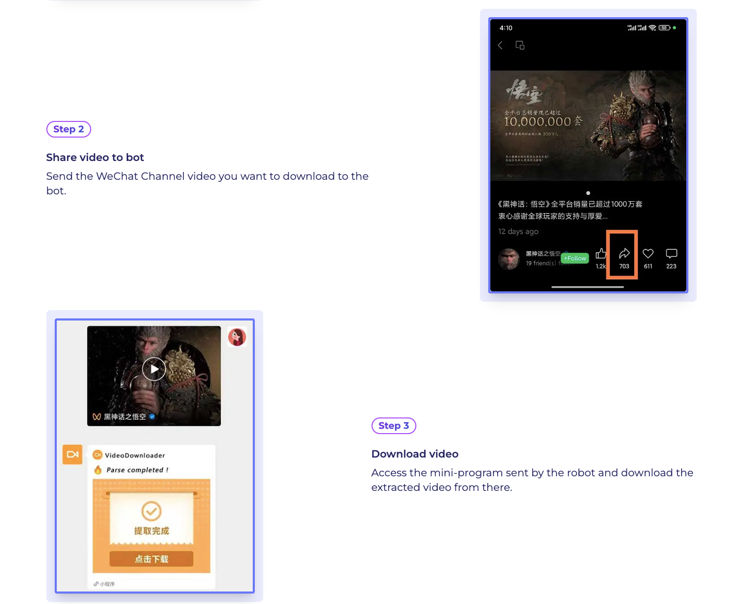The image size is (741, 604).
Task: Click the "703" share count
Action: click(x=624, y=266)
